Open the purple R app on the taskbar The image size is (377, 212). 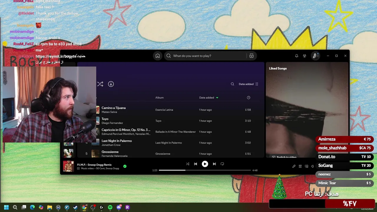pos(128,207)
